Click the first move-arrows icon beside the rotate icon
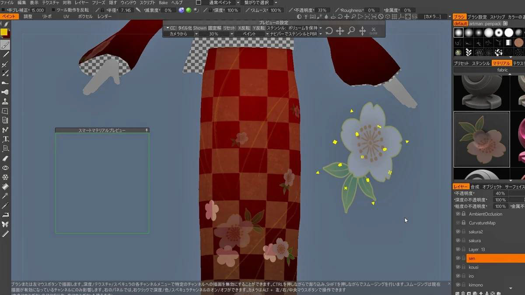This screenshot has height=295, width=525. (x=340, y=31)
